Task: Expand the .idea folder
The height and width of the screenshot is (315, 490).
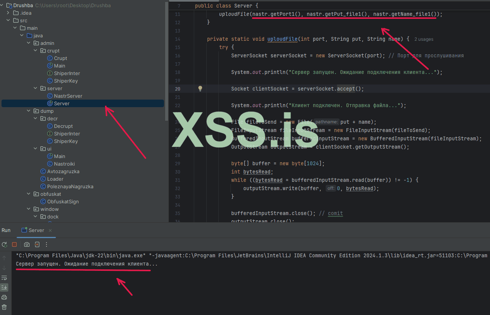Action: pos(9,13)
